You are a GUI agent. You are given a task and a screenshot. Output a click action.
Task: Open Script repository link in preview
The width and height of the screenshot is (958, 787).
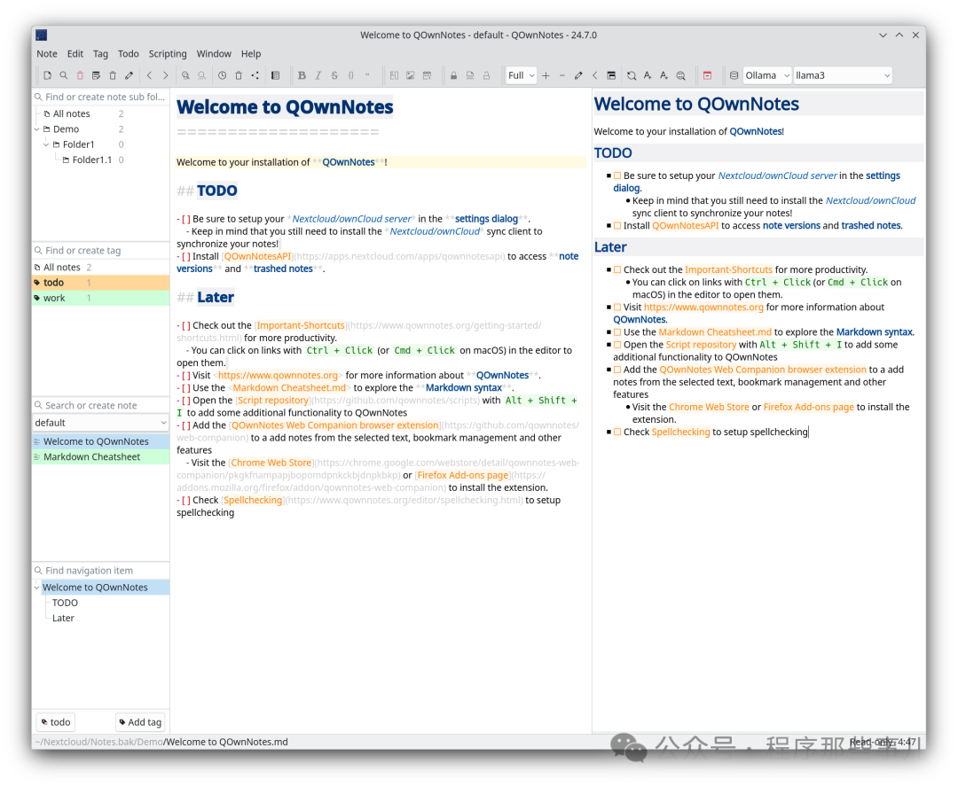701,345
